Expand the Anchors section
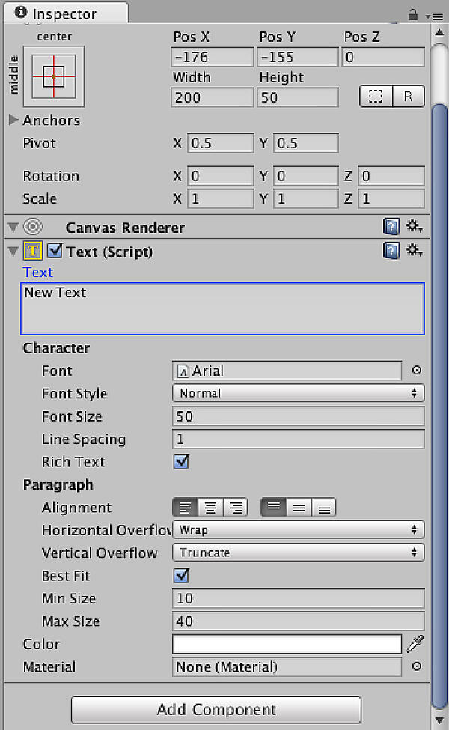The image size is (449, 730). click(x=13, y=120)
